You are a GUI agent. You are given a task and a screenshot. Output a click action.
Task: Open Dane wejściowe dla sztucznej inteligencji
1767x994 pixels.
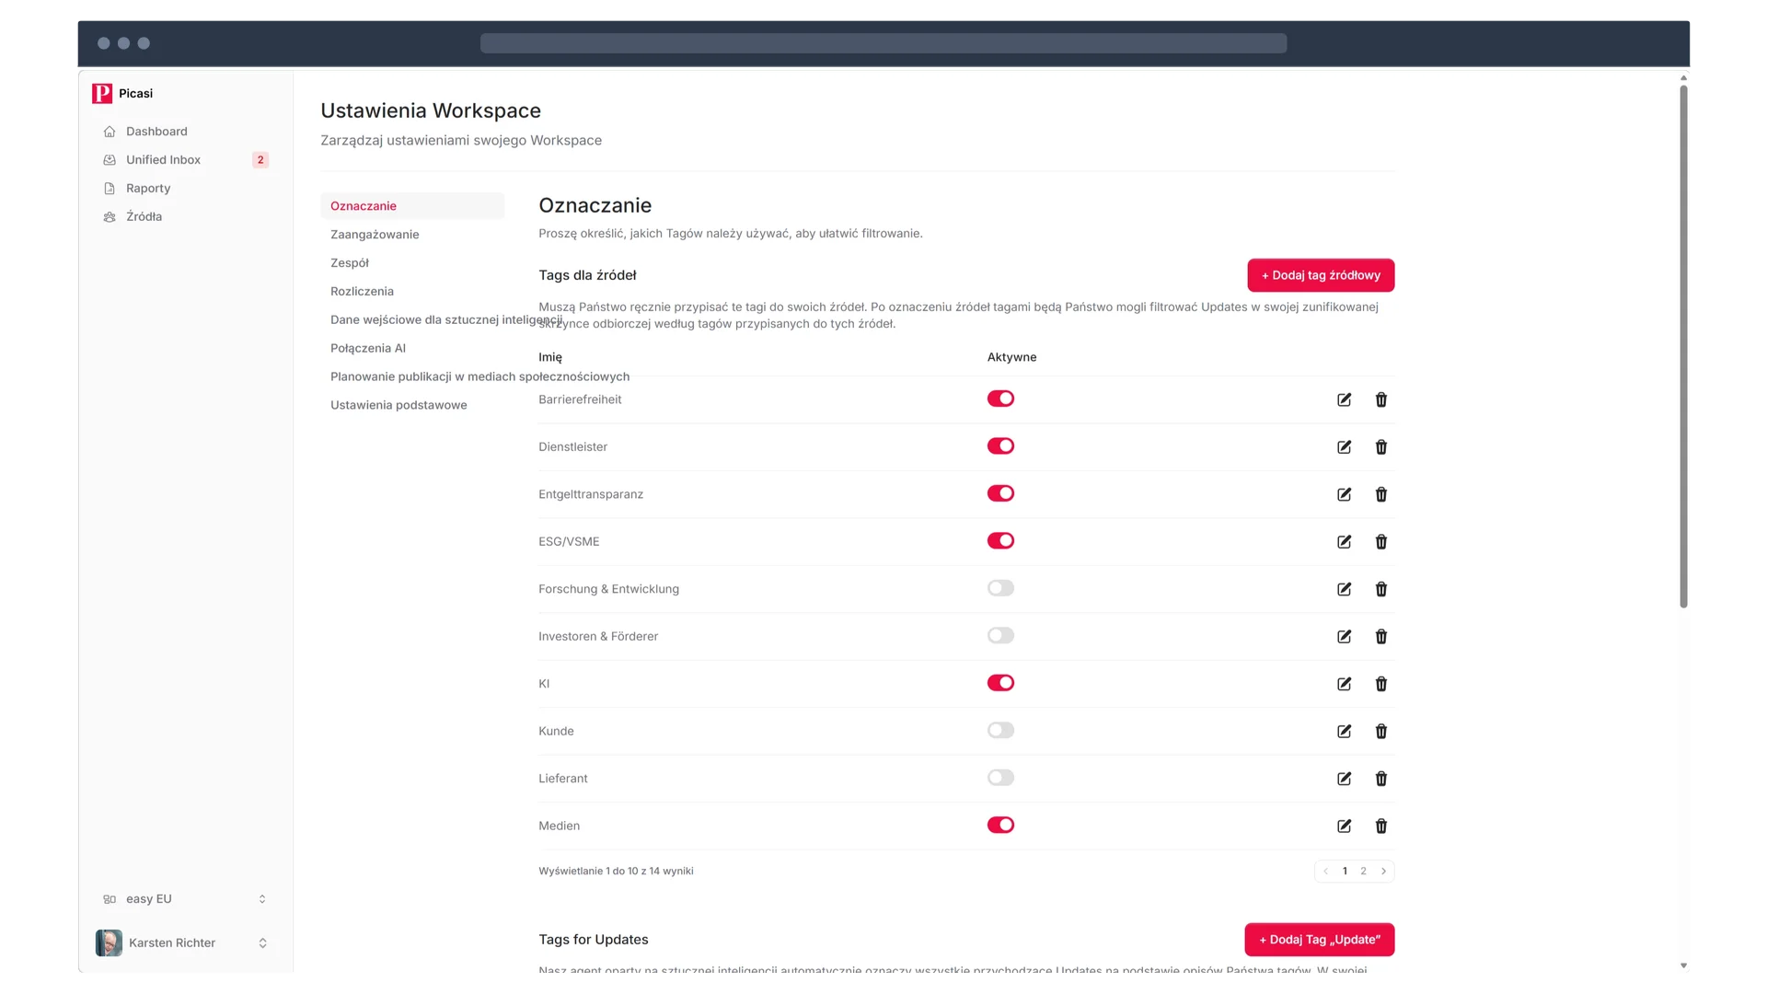446,320
